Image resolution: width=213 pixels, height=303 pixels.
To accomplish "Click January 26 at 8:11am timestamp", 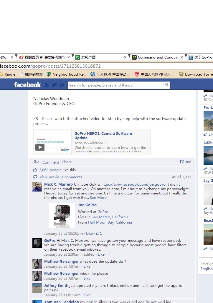I will click(62, 295).
